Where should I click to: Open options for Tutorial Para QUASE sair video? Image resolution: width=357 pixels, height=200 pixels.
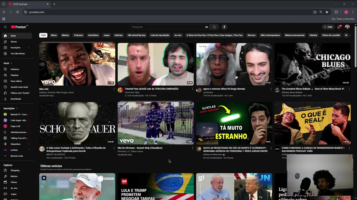click(192, 89)
